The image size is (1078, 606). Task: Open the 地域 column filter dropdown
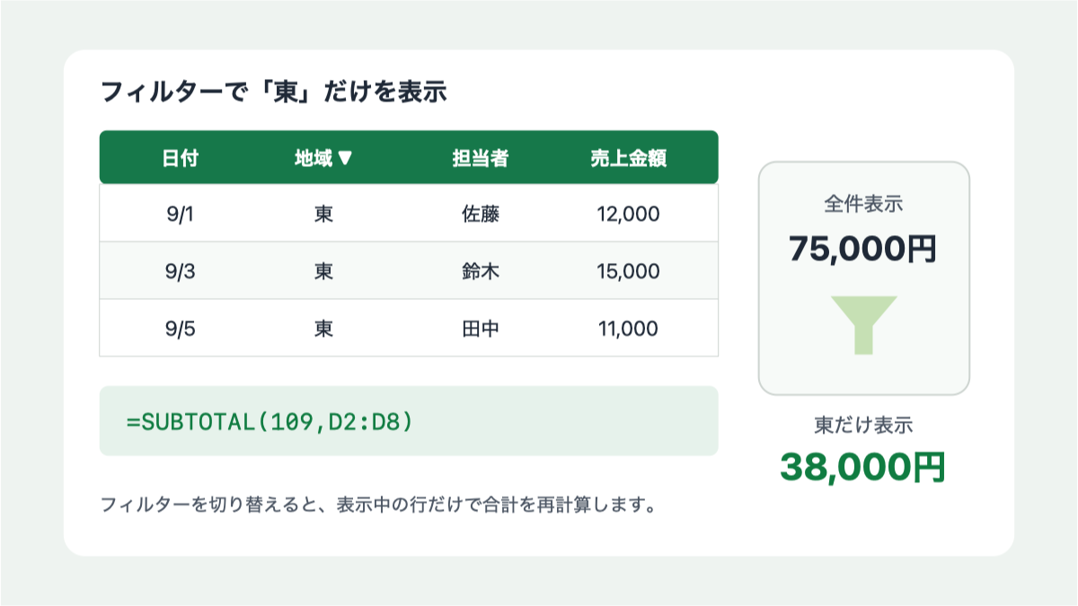tap(345, 159)
